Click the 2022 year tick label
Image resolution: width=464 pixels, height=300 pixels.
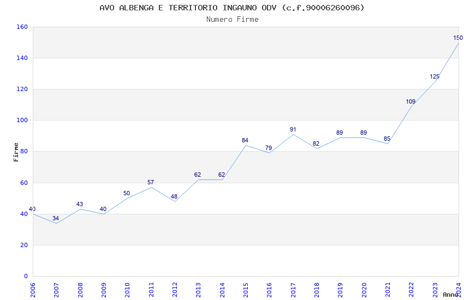(x=412, y=290)
